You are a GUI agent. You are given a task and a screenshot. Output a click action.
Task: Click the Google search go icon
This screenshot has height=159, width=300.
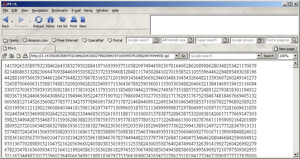coord(156,40)
